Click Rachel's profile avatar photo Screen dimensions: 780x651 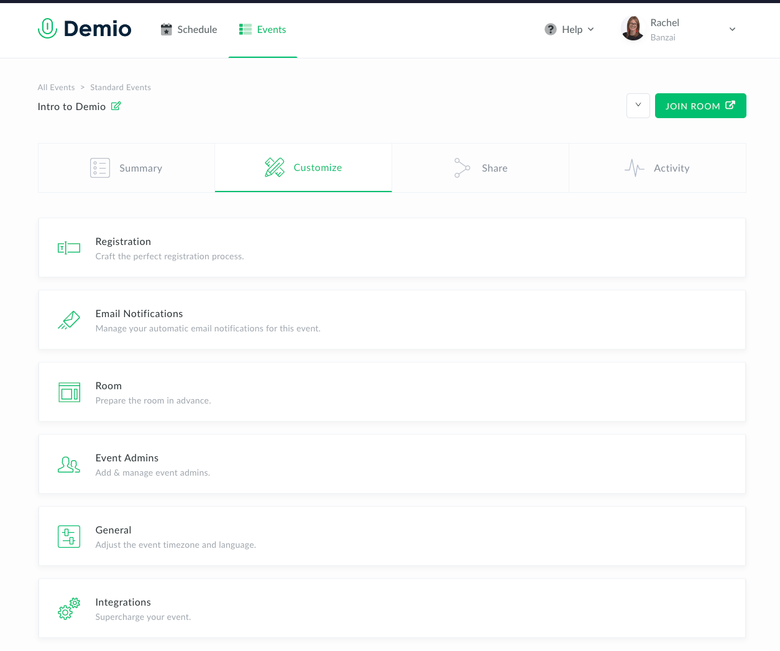pyautogui.click(x=633, y=29)
